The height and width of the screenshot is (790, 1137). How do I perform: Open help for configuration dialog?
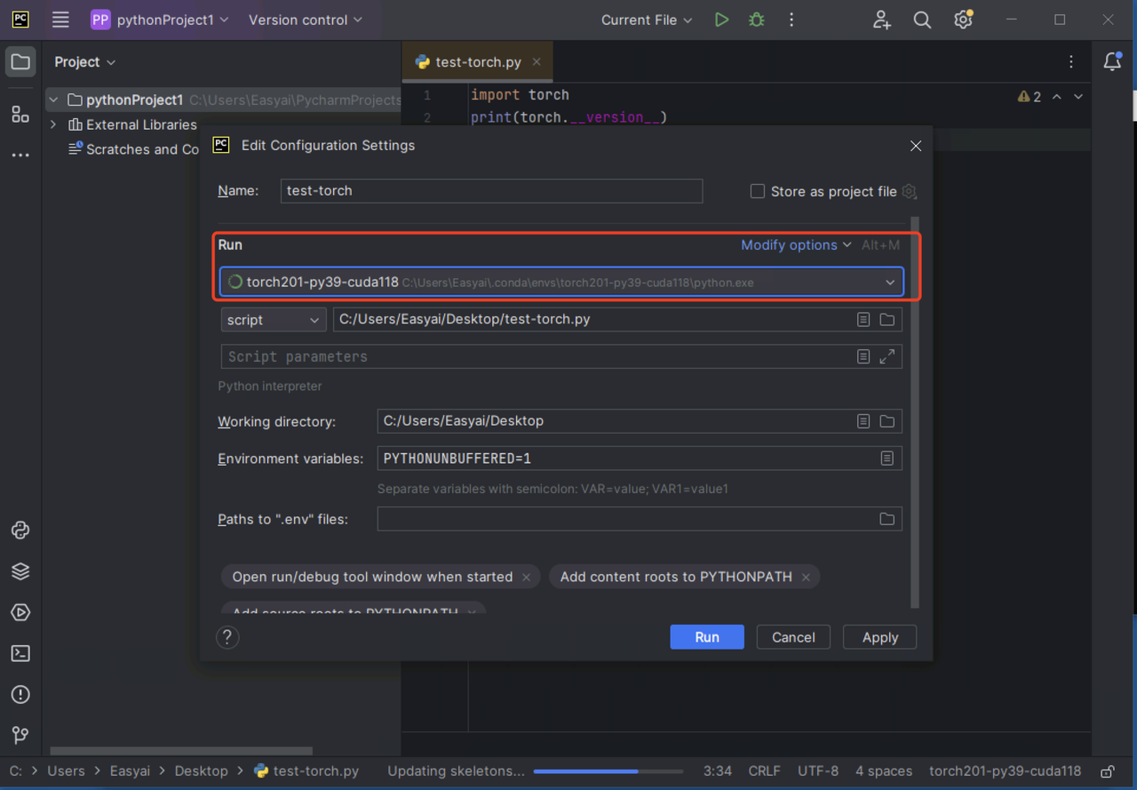227,638
